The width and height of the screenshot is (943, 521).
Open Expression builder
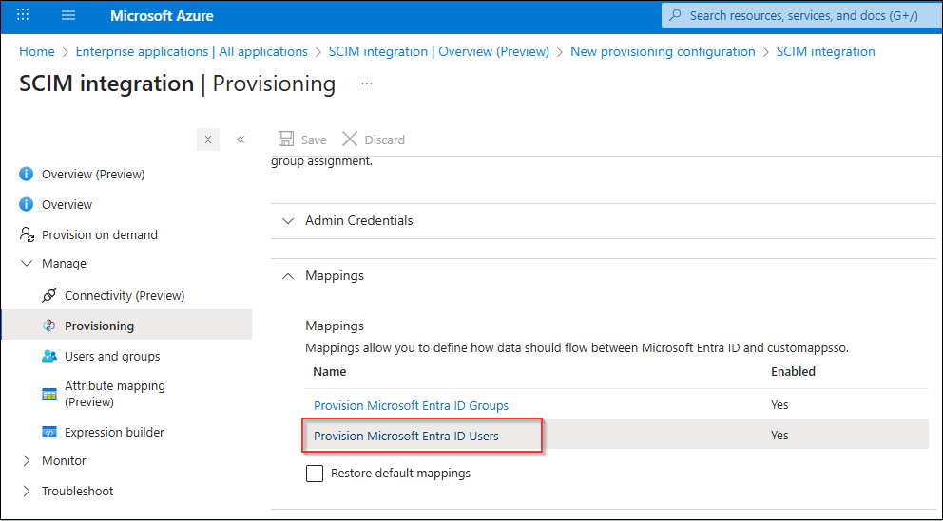coord(114,432)
